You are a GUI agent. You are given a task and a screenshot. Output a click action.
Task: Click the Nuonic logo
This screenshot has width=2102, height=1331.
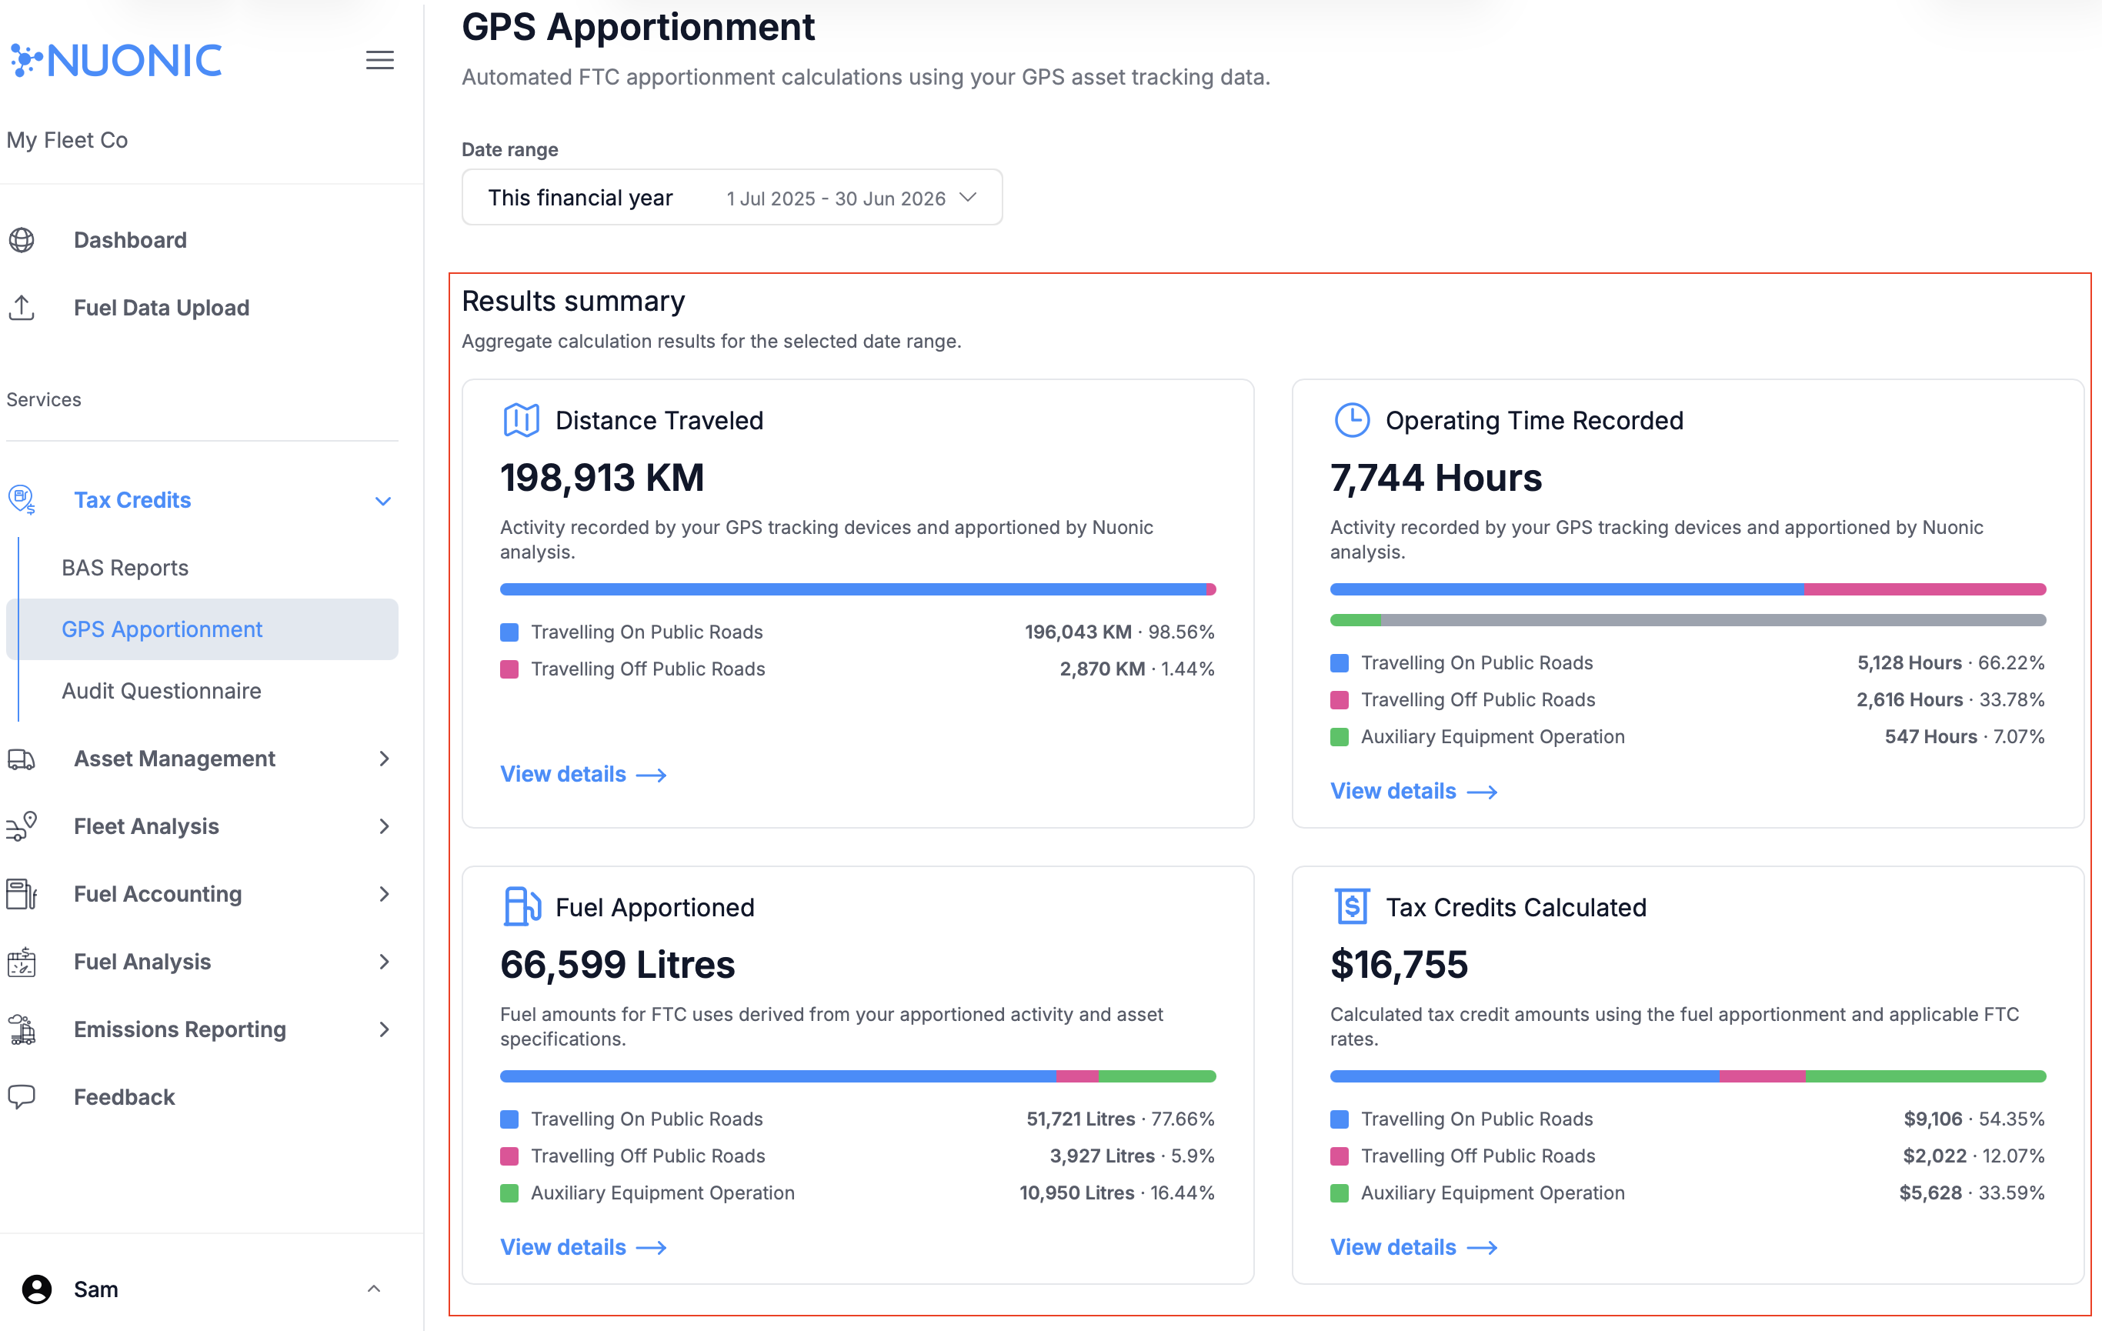coord(116,60)
